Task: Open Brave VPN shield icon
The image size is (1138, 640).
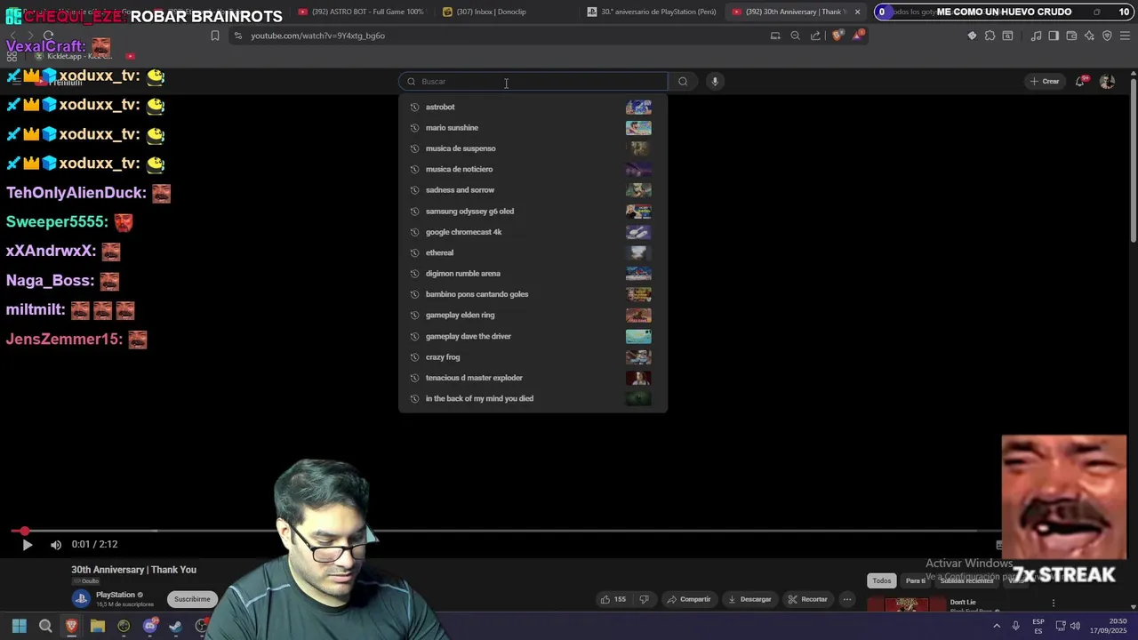Action: (1107, 36)
